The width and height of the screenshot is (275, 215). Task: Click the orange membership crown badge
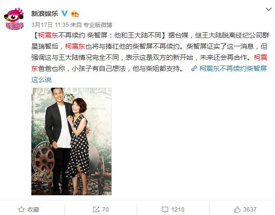[x=75, y=13]
